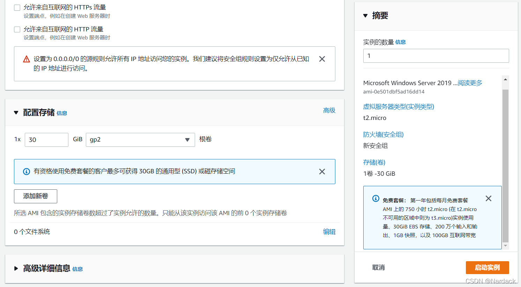Viewport: 521px width, 287px height.
Task: Dismiss the 免费套餐 notice in the summary
Action: point(488,198)
